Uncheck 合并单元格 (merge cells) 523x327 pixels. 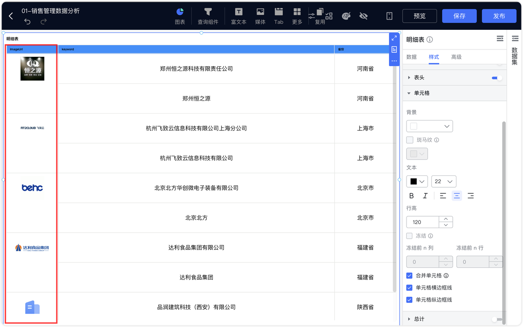(409, 275)
